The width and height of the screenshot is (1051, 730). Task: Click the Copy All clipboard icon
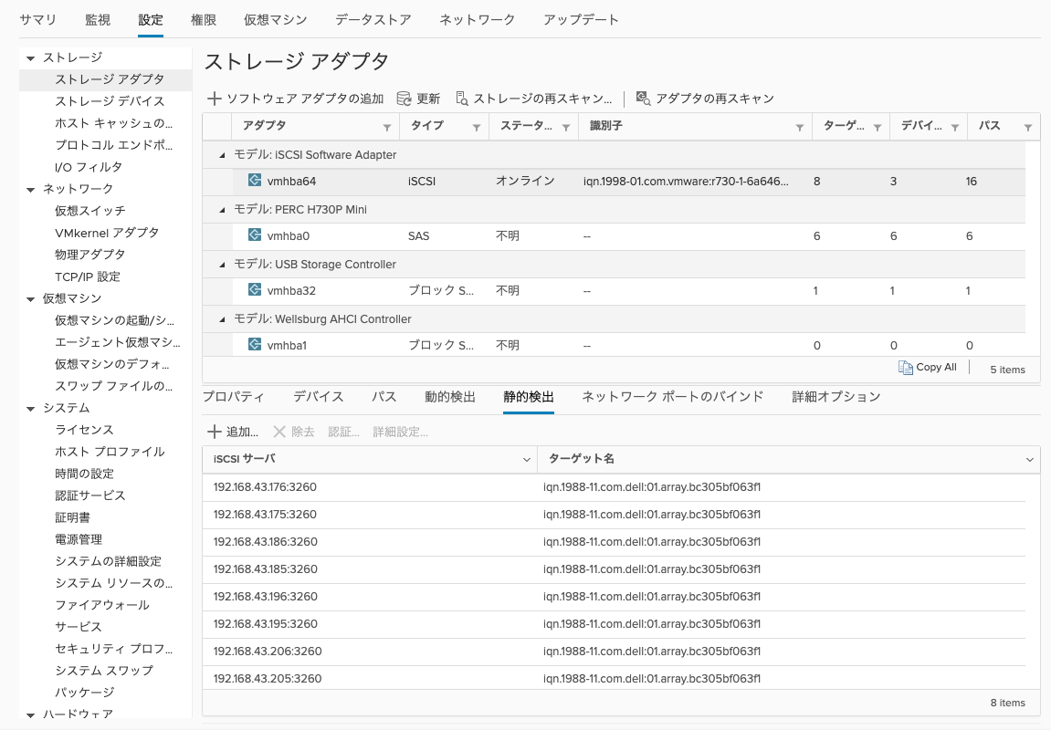[906, 368]
